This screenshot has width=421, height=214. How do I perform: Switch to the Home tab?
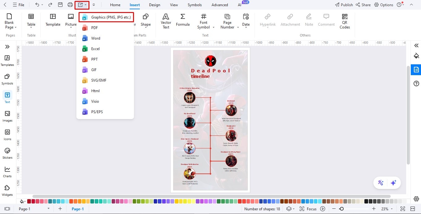coord(115,5)
